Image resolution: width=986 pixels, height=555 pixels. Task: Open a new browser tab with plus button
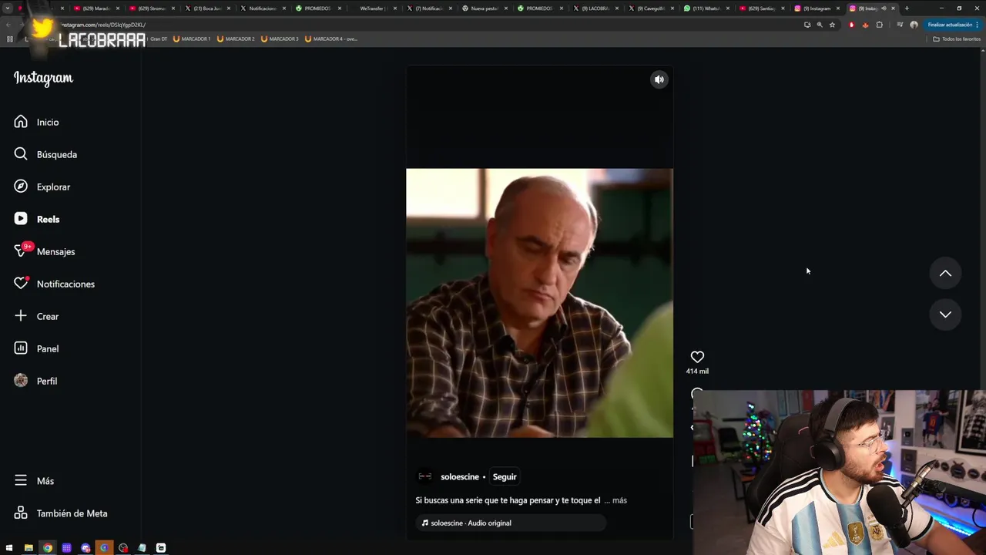907,8
